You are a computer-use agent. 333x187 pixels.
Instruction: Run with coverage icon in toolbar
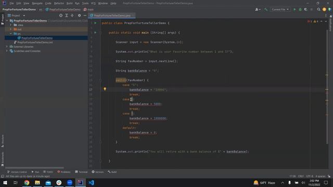[x=306, y=9]
